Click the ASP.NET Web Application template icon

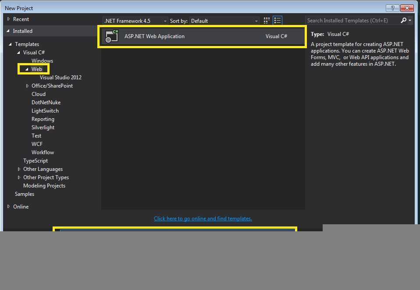(112, 36)
